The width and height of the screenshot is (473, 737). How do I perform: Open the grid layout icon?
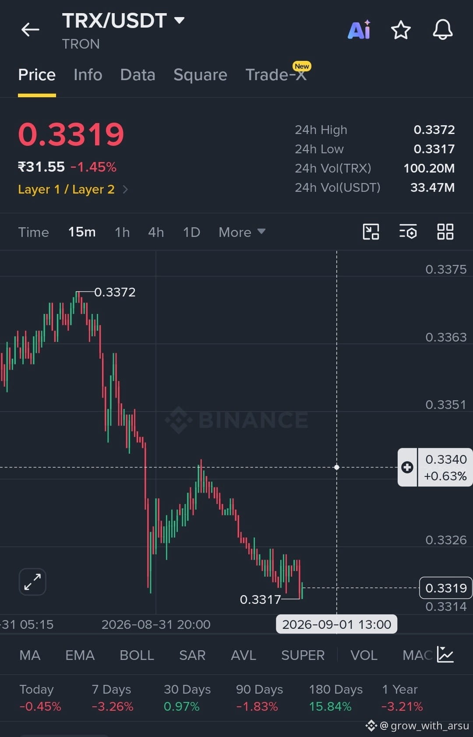coord(445,232)
